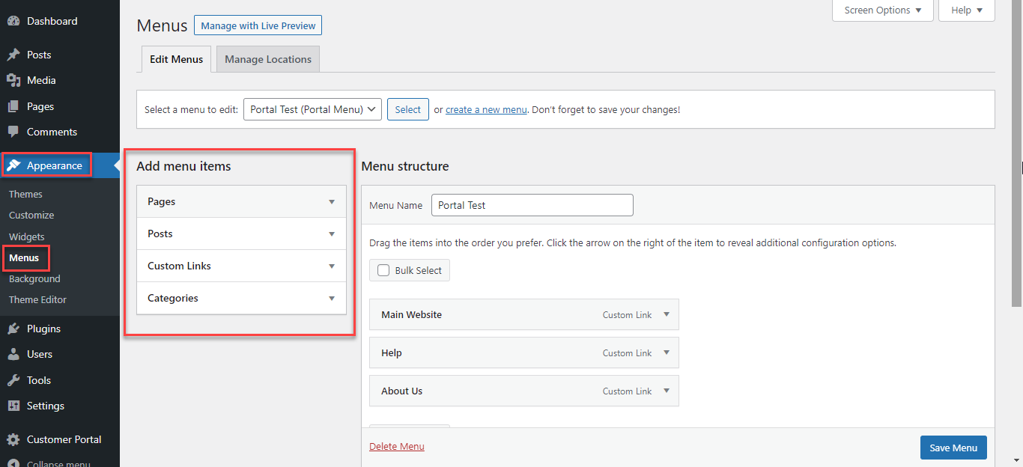Screen dimensions: 1023x467
Task: Open the Screen Options dropdown
Action: coord(882,10)
